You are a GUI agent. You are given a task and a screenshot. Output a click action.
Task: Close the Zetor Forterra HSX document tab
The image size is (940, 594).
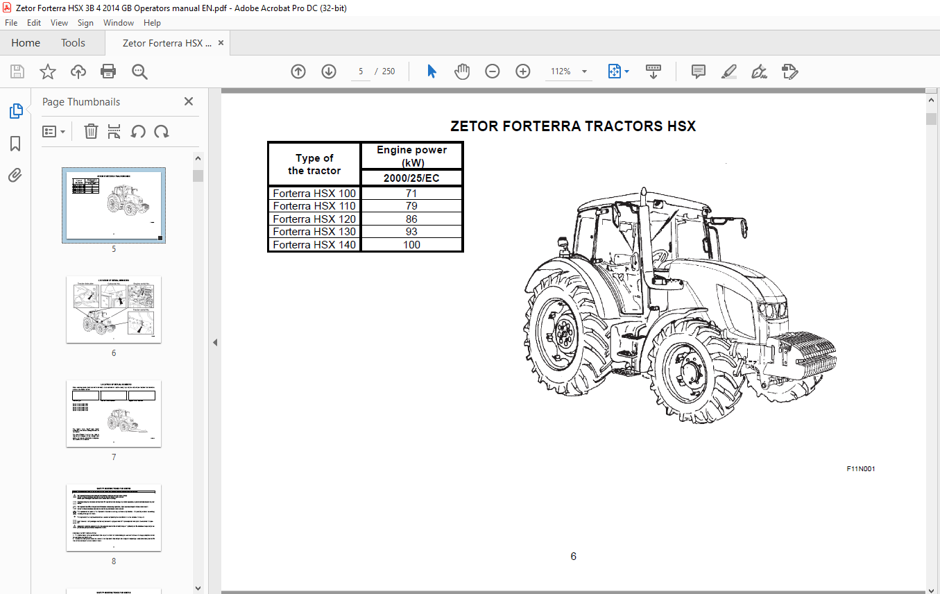pos(221,43)
